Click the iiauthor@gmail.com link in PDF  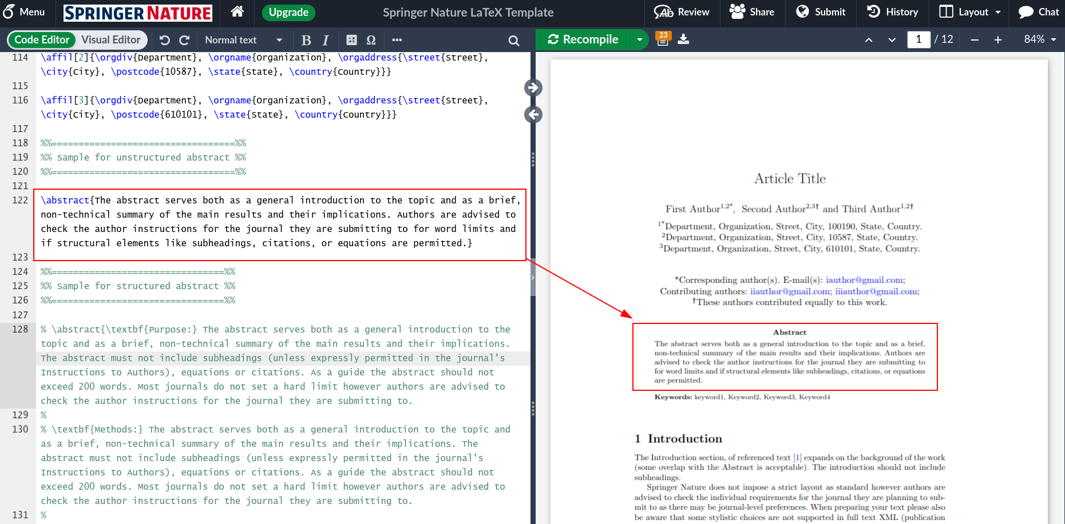[790, 291]
